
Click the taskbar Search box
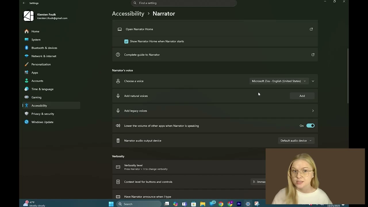tap(139, 204)
